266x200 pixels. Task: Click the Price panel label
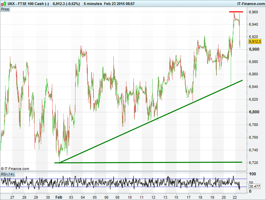point(5,9)
